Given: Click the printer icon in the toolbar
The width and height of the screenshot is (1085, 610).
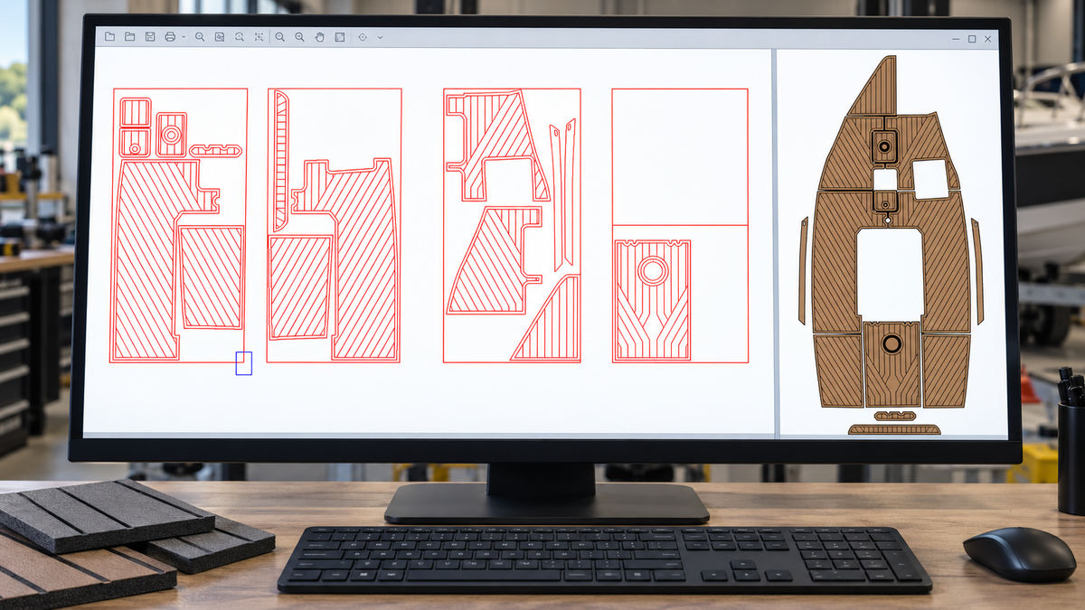Looking at the screenshot, I should 170,37.
